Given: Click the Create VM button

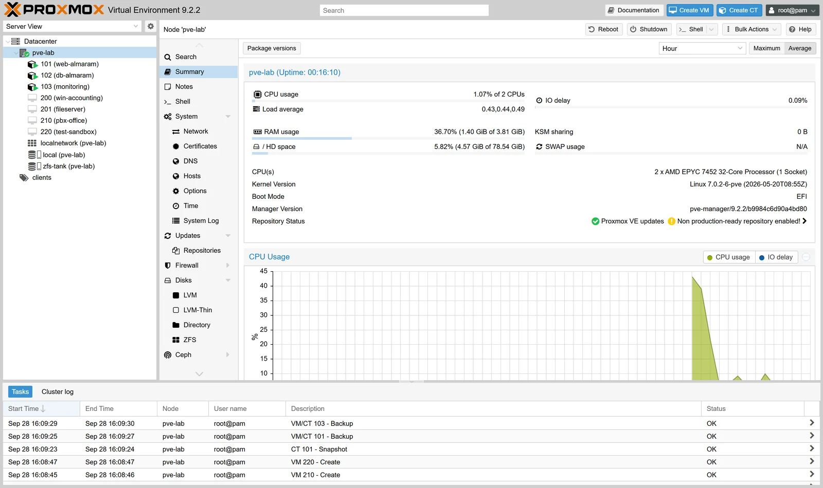Looking at the screenshot, I should (x=689, y=10).
